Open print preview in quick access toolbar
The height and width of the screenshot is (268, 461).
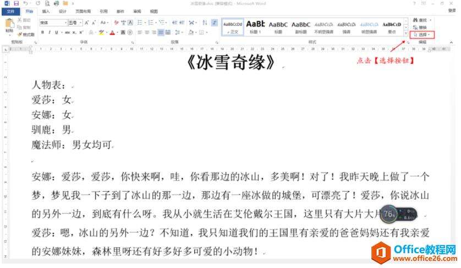(47, 3)
